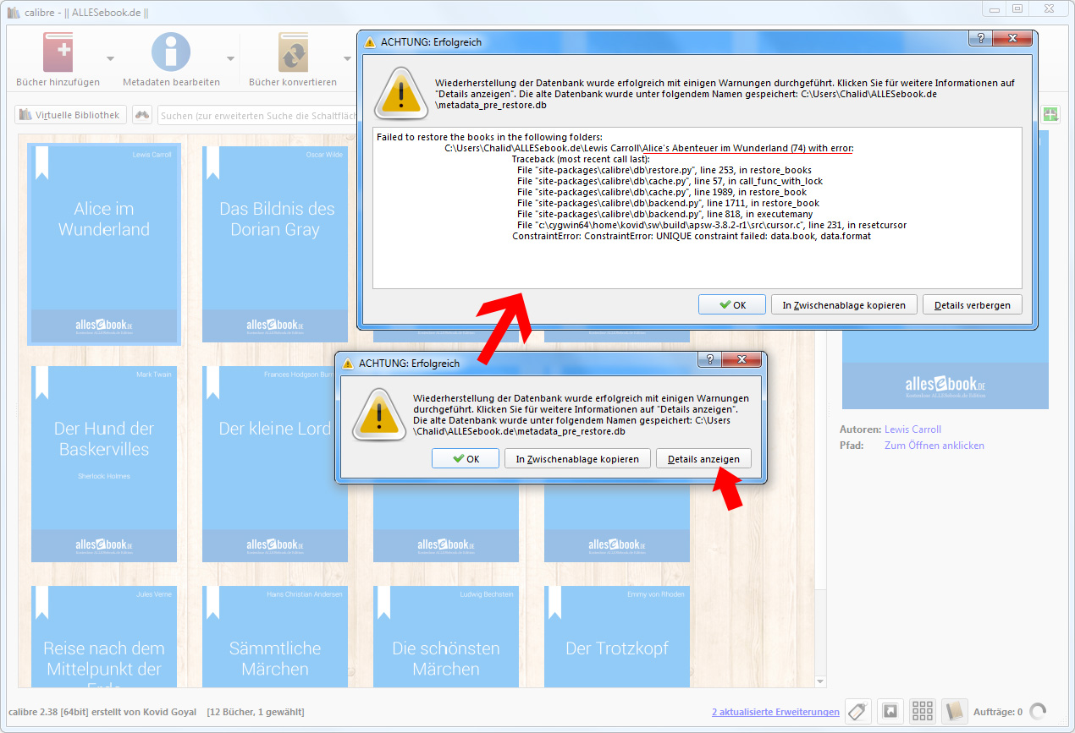The image size is (1075, 733).
Task: Focus the Suchen search field
Action: [256, 115]
